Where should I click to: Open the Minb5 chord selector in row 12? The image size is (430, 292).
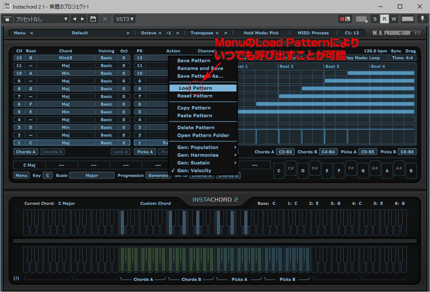pos(66,58)
